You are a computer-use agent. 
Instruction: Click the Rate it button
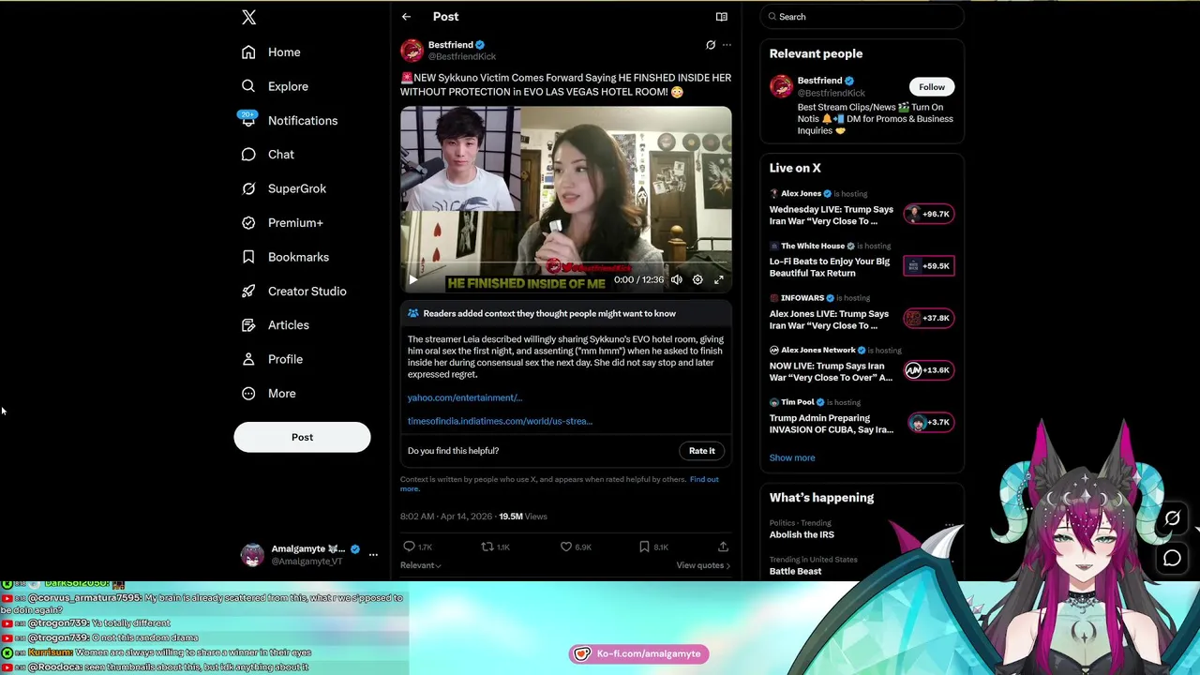(701, 451)
